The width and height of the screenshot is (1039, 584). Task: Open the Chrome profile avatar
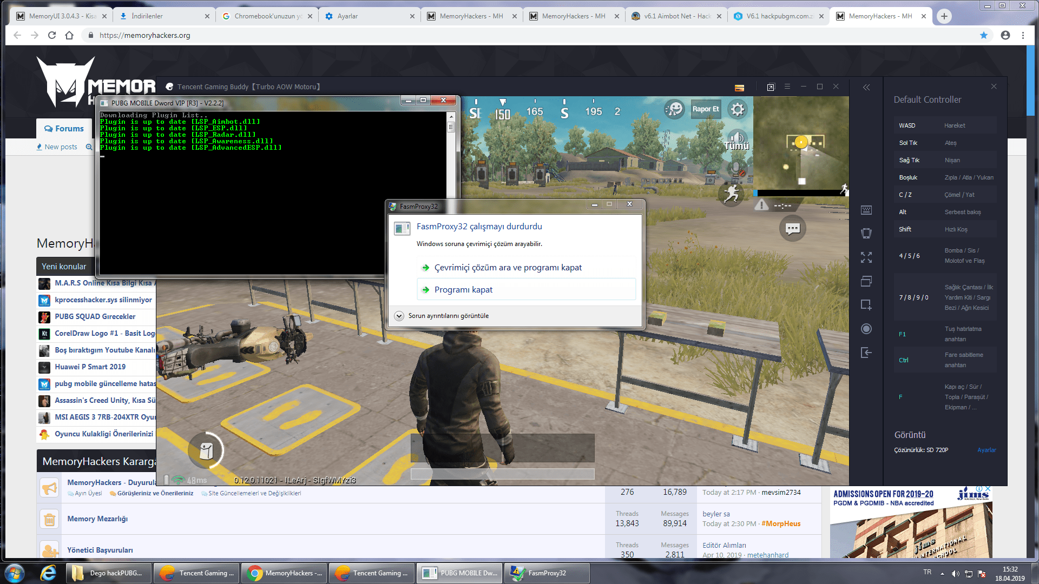pos(1005,35)
